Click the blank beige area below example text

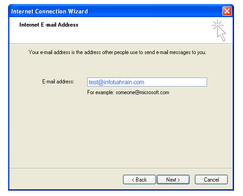coord(121,132)
